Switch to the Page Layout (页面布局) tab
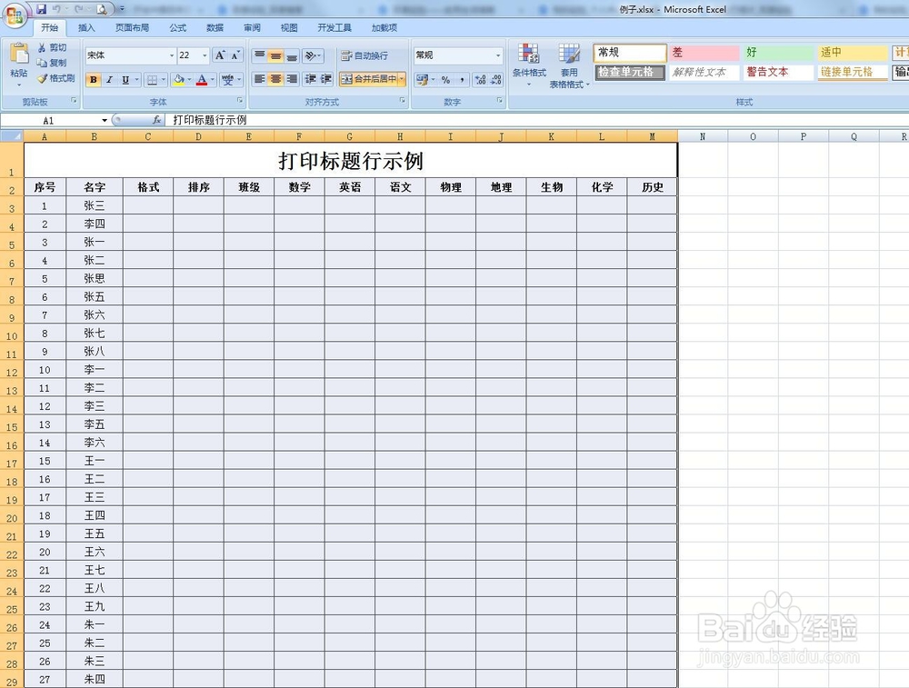The width and height of the screenshot is (909, 688). (132, 28)
